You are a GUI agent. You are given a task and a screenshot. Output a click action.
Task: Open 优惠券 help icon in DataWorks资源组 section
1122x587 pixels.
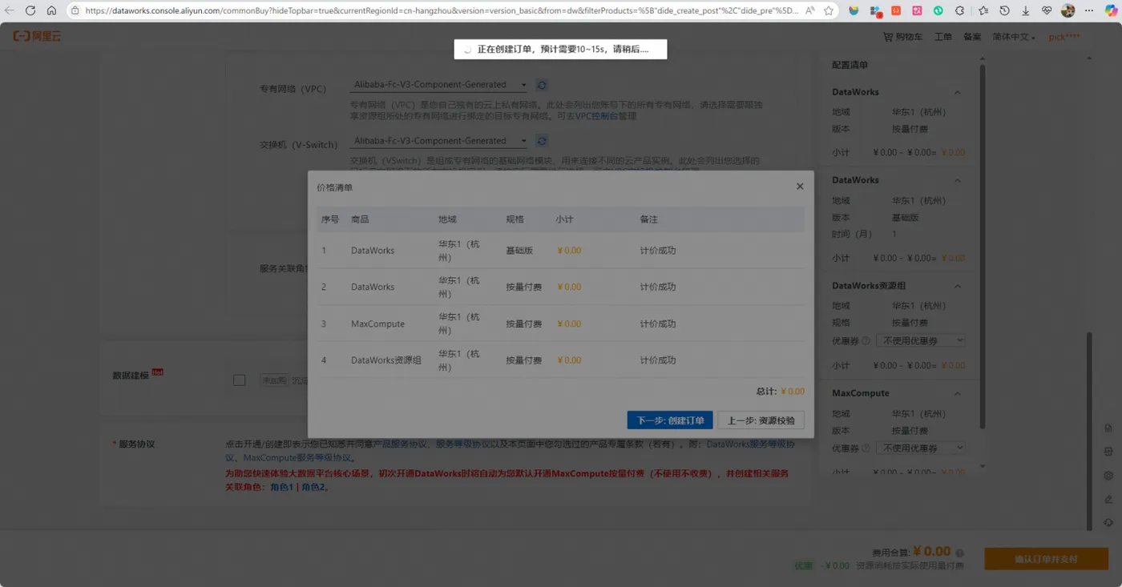866,341
